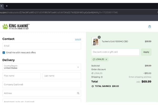Click the King Kanine paw logo
Viewport: 158px width, 105px height.
(16, 27)
